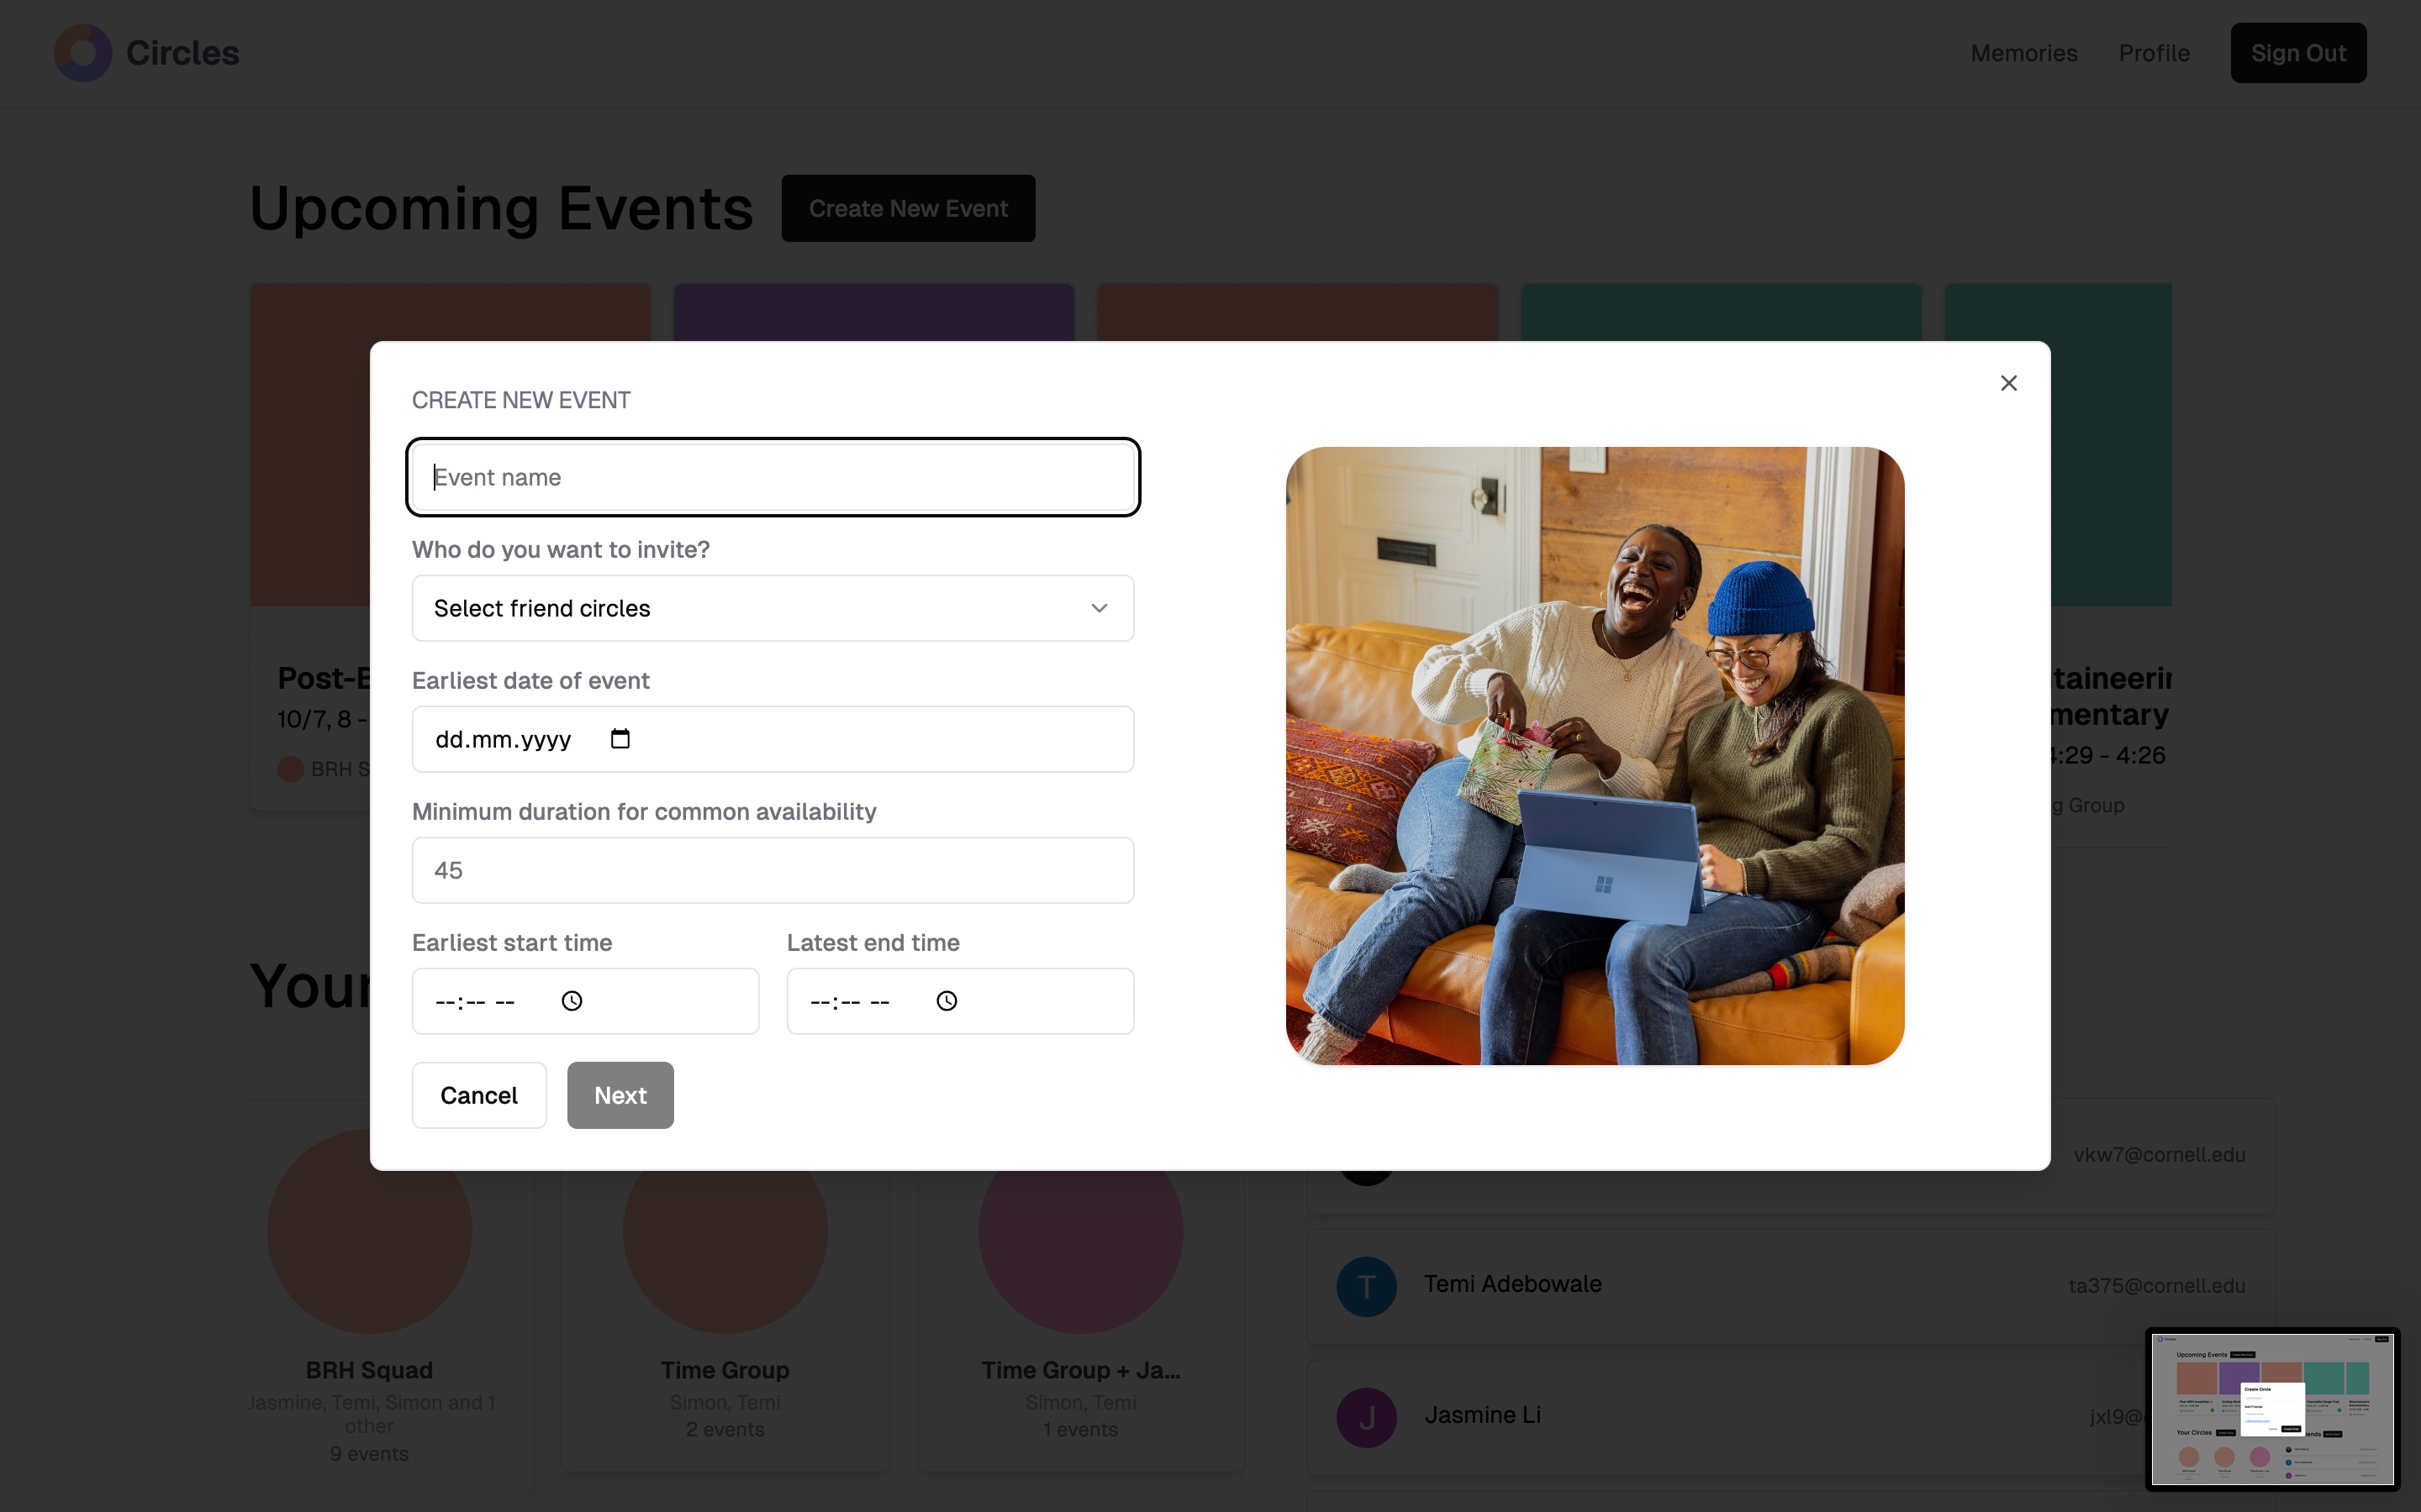Close the Create New Event dialog with the X
Image resolution: width=2421 pixels, height=1512 pixels.
[x=2007, y=383]
